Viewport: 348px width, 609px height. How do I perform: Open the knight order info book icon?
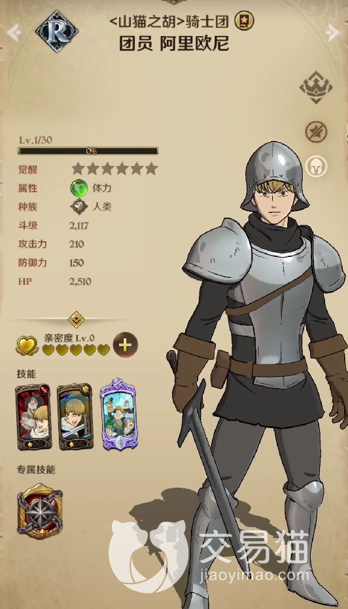[x=244, y=21]
